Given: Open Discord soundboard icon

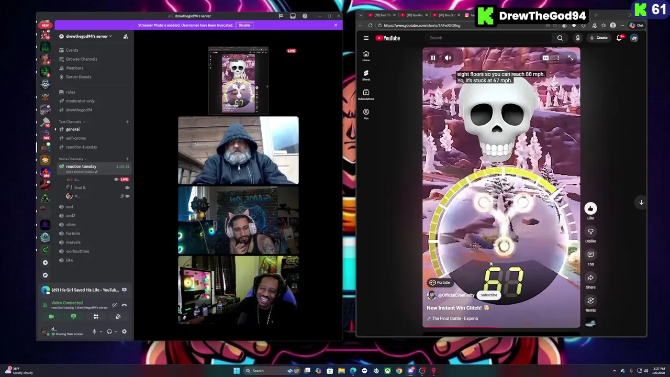Looking at the screenshot, I should (118, 317).
